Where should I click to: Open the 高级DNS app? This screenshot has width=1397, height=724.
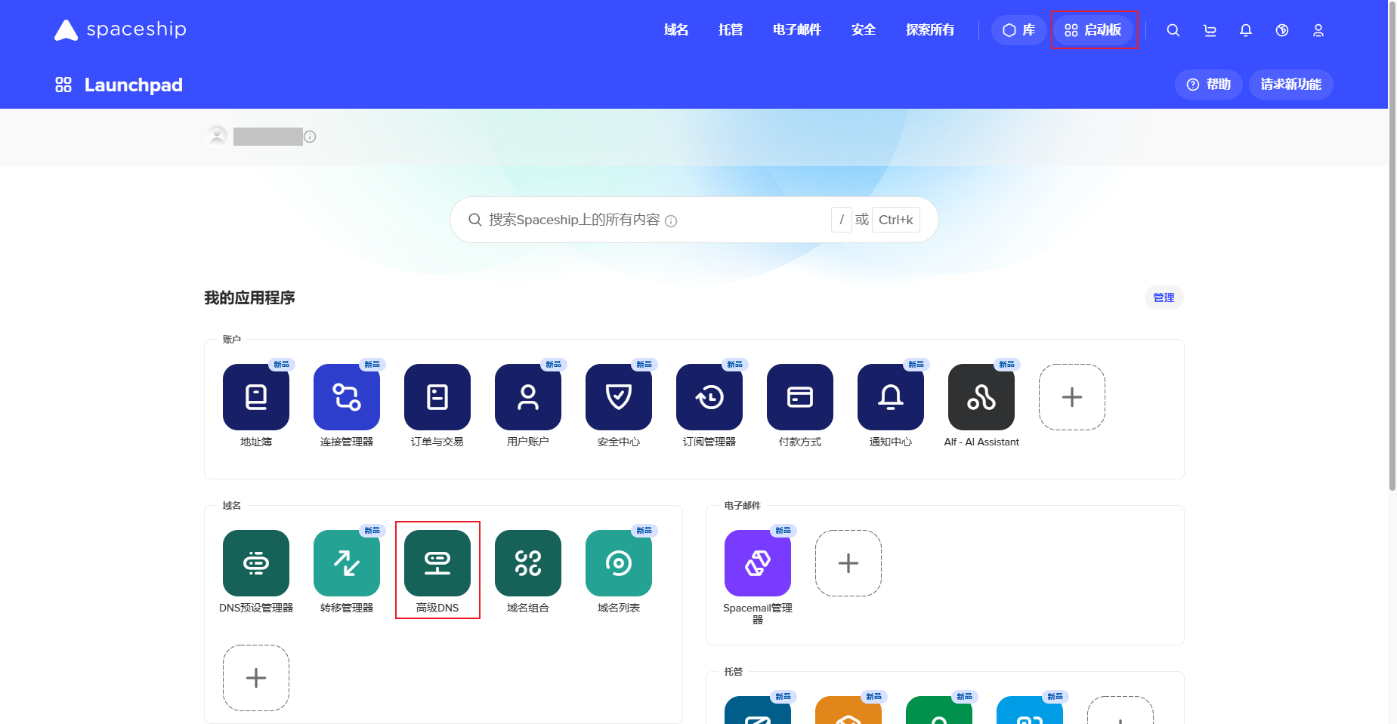tap(437, 563)
